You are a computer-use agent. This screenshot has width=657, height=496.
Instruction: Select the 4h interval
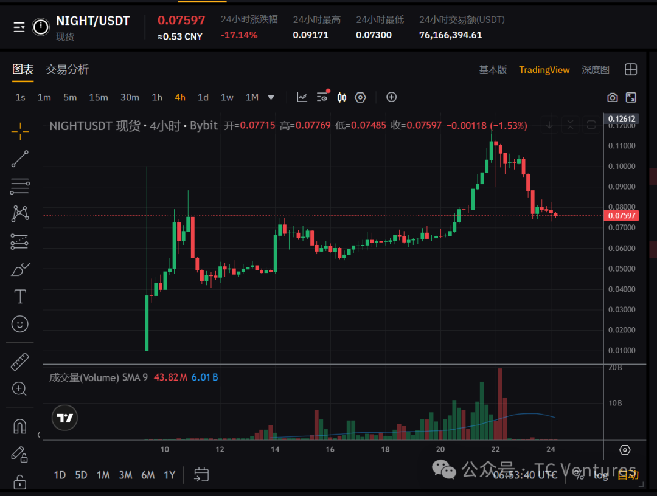coord(180,97)
